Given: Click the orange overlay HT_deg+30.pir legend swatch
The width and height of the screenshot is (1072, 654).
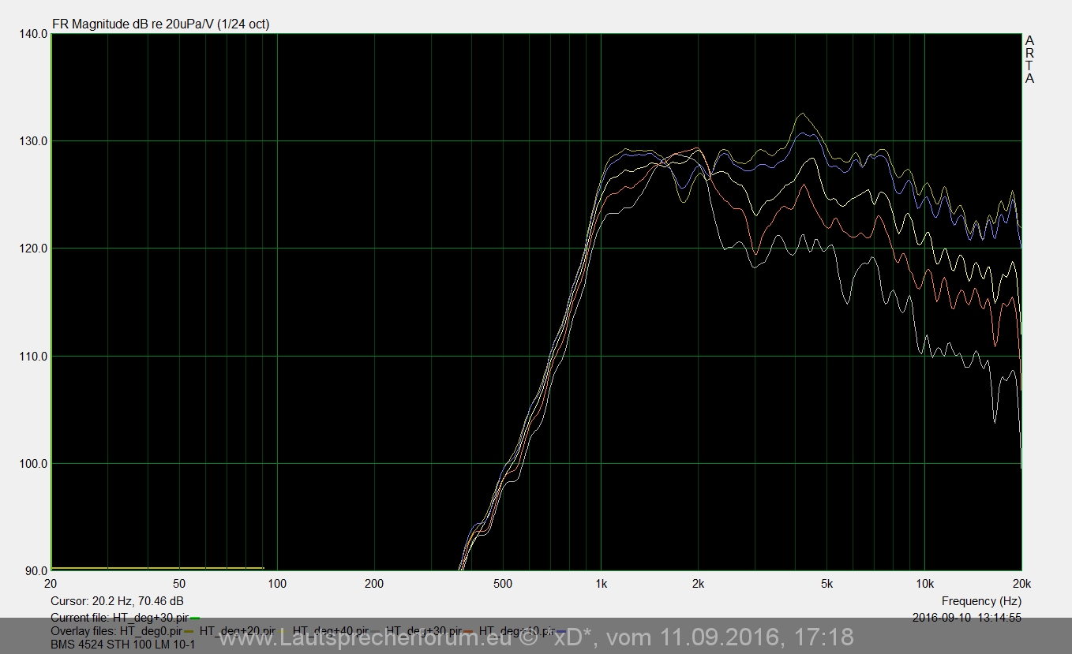Looking at the screenshot, I should tap(468, 632).
